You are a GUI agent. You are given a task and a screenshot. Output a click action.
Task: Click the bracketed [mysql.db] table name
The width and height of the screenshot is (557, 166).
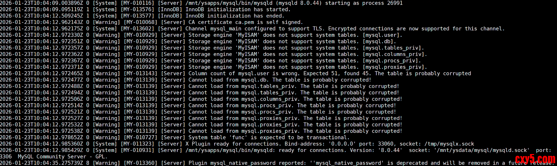tap(379, 41)
